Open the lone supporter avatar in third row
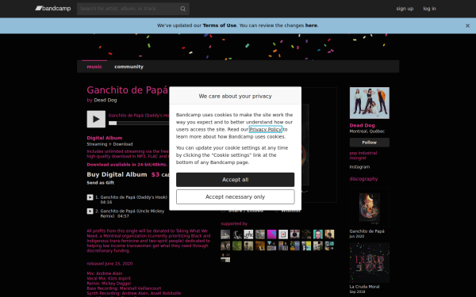This screenshot has height=297, width=476. point(225,257)
